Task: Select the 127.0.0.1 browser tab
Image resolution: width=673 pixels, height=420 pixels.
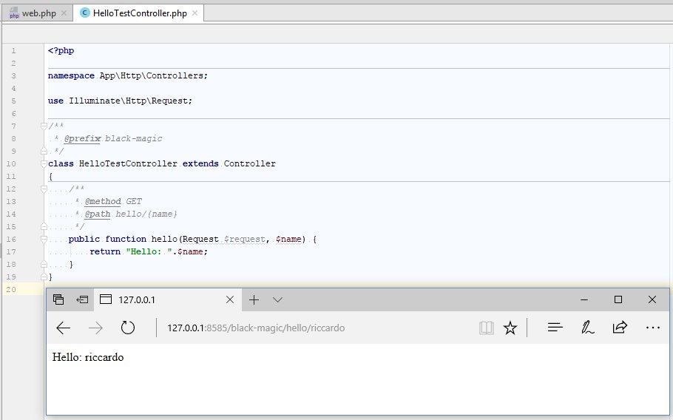Action: (167, 300)
